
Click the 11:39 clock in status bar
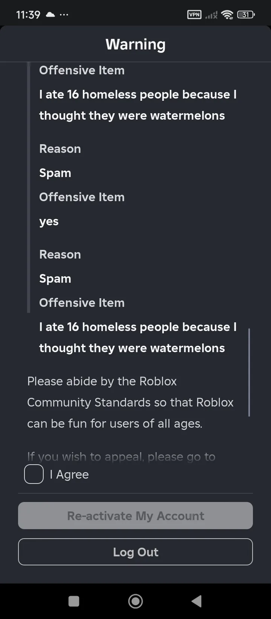pos(28,15)
